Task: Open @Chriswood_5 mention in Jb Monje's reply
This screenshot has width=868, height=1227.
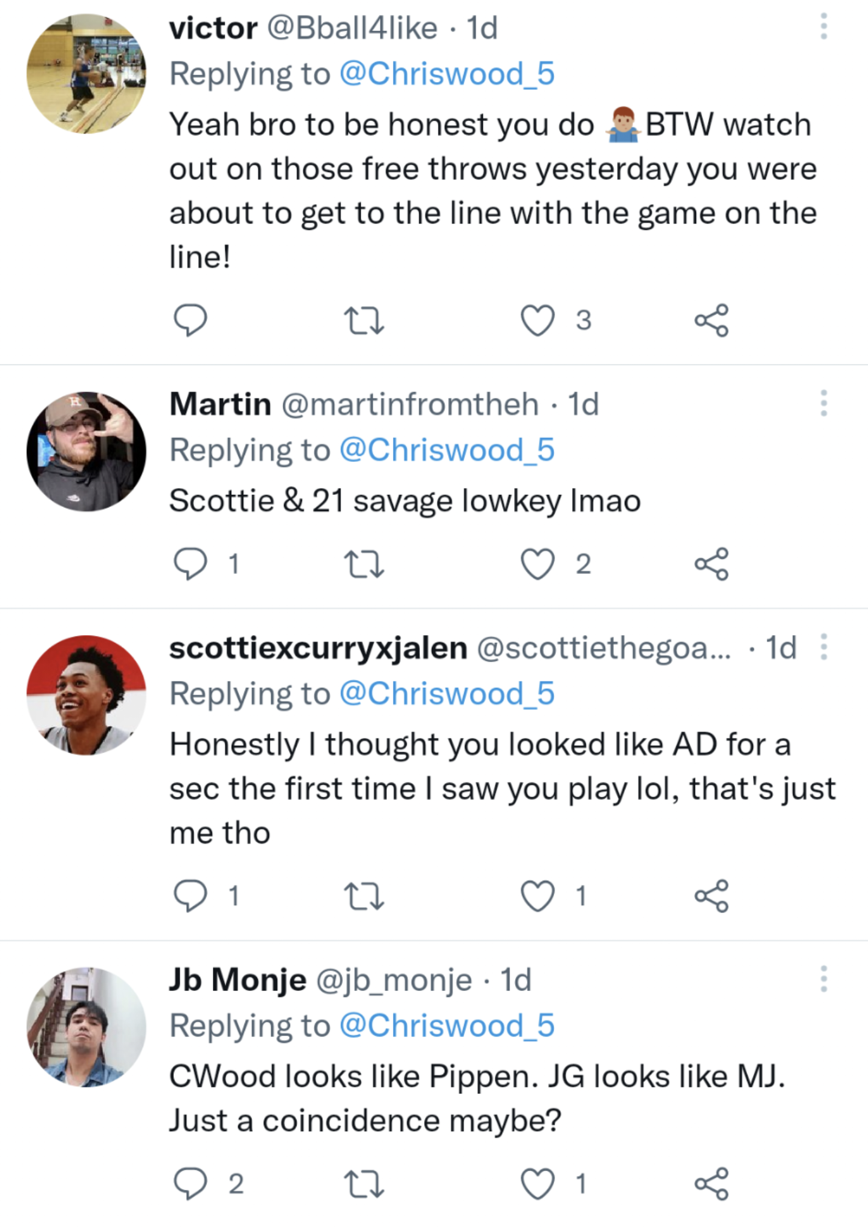Action: click(447, 1026)
